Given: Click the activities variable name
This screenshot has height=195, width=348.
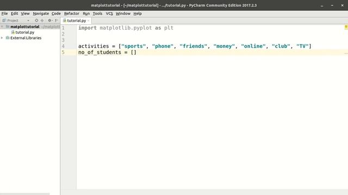Looking at the screenshot, I should click(x=94, y=46).
